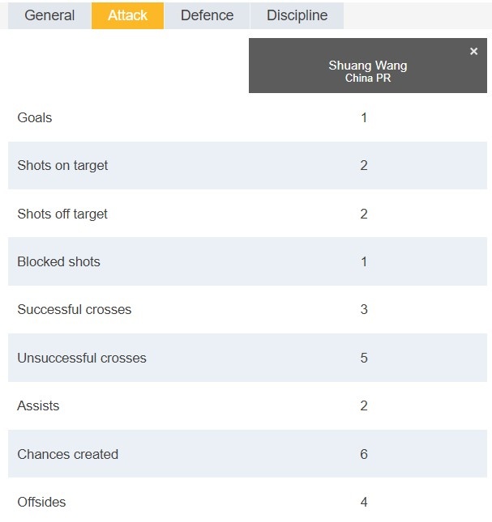Click the Offsides stat label
492x522 pixels.
click(41, 502)
